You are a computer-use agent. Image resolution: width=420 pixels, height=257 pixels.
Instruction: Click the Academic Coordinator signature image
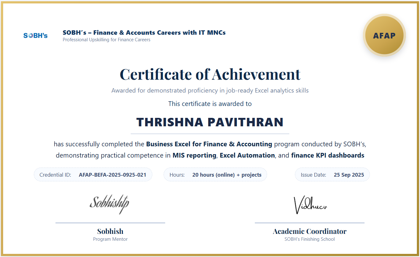tap(310, 205)
